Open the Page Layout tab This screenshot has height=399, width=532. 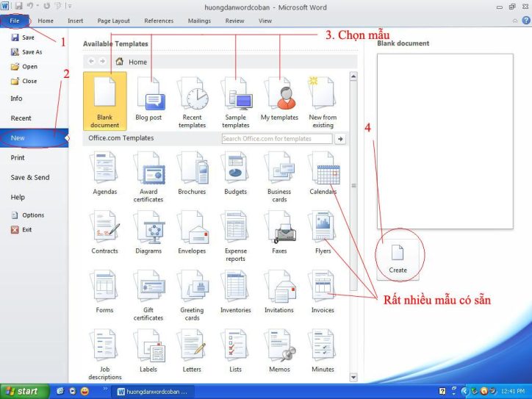(114, 21)
